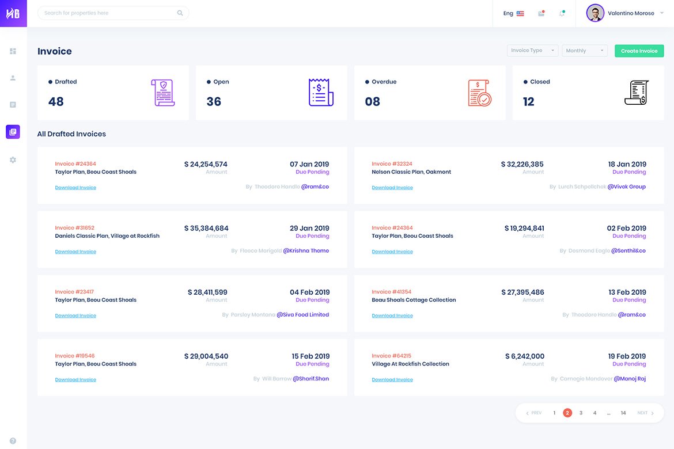The height and width of the screenshot is (449, 674).
Task: Go to page 3 in pagination
Action: pos(581,413)
